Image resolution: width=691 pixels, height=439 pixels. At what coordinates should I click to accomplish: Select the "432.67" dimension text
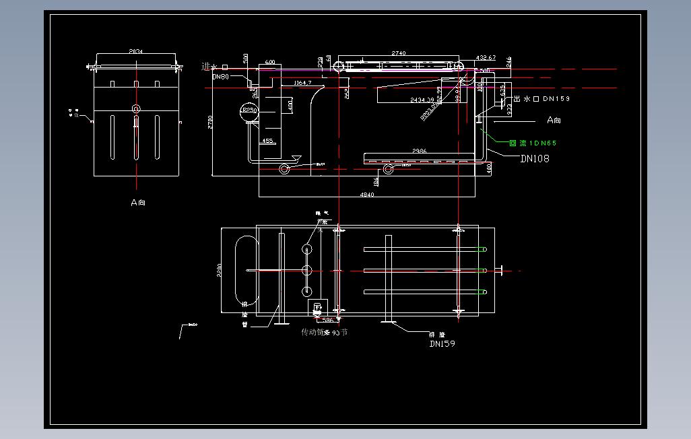(x=486, y=58)
